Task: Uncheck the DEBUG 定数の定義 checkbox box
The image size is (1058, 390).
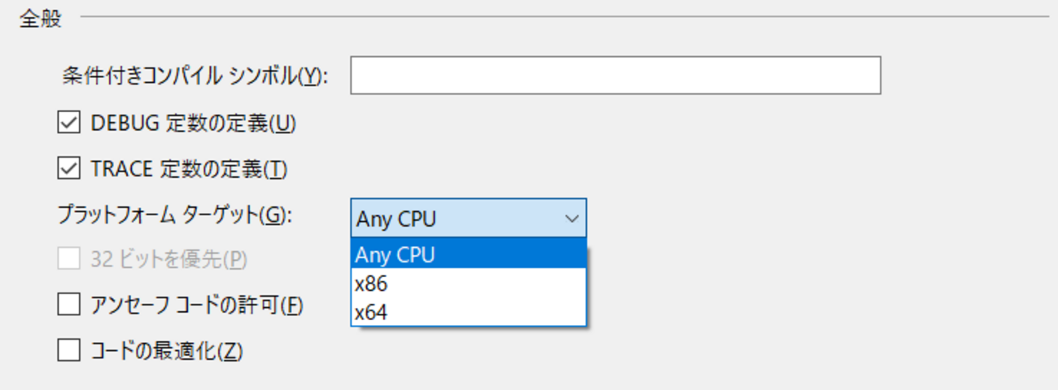Action: coord(69,123)
